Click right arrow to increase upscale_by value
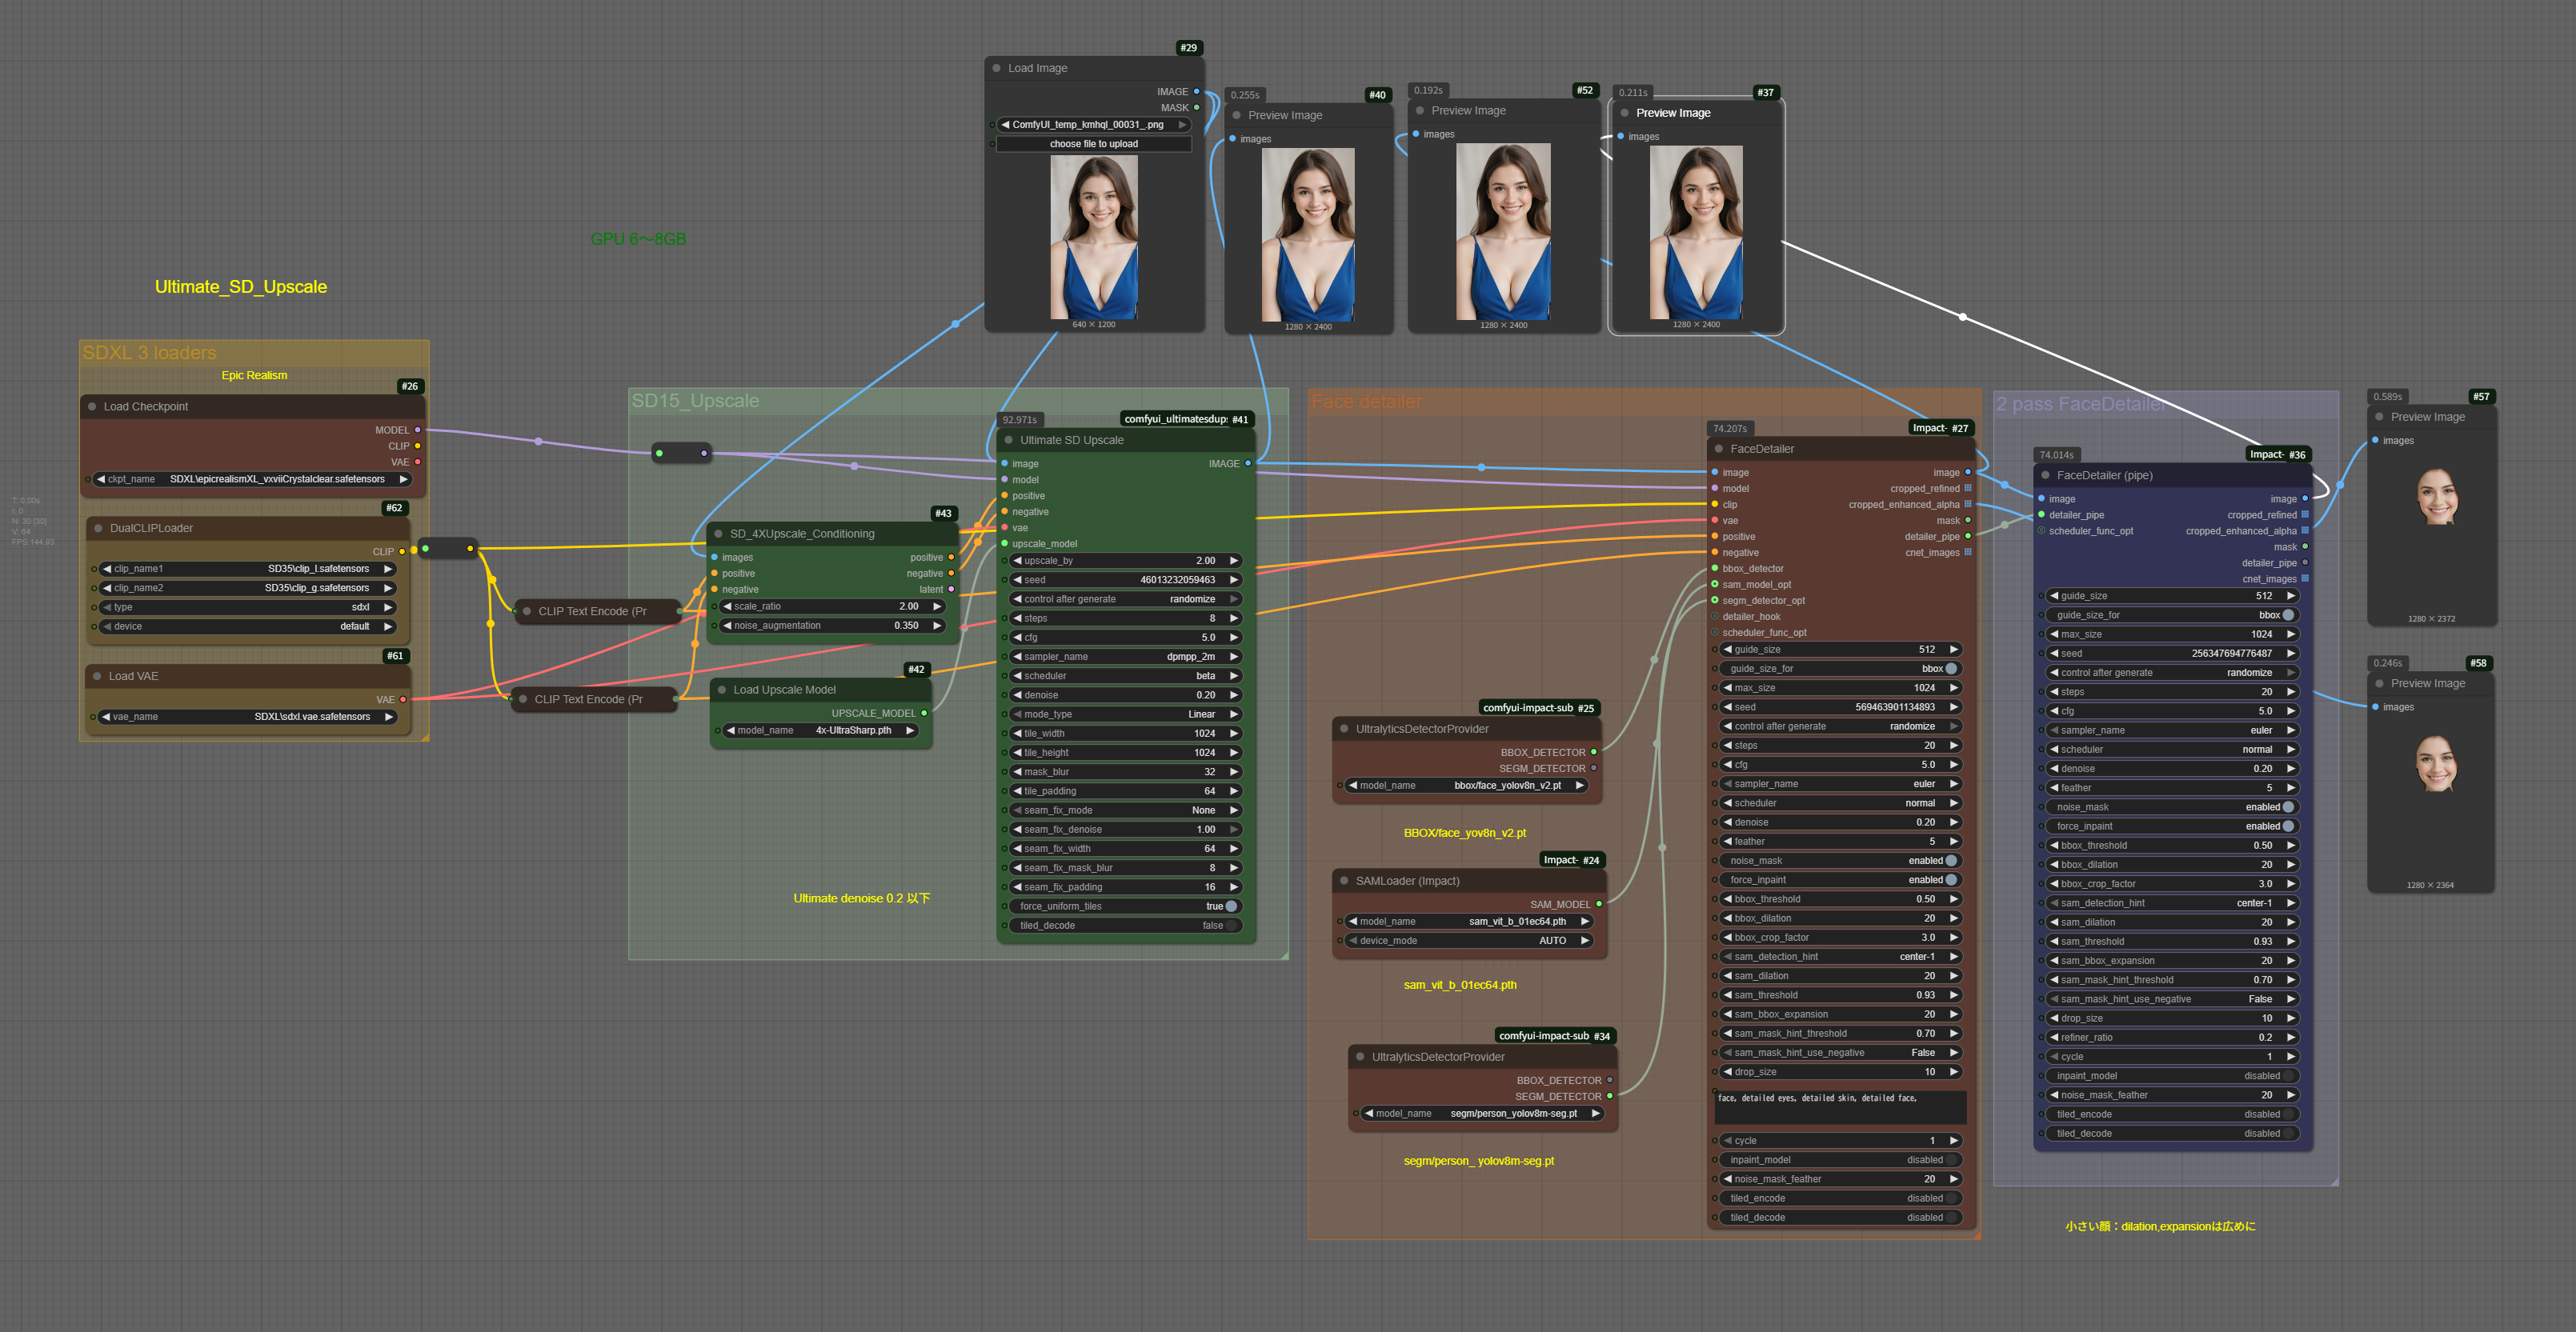 click(1234, 561)
